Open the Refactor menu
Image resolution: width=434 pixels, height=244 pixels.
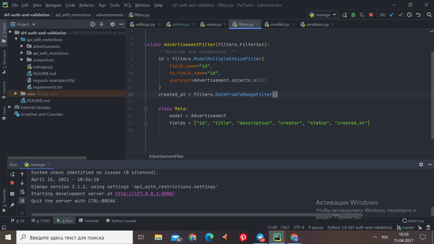pos(87,5)
